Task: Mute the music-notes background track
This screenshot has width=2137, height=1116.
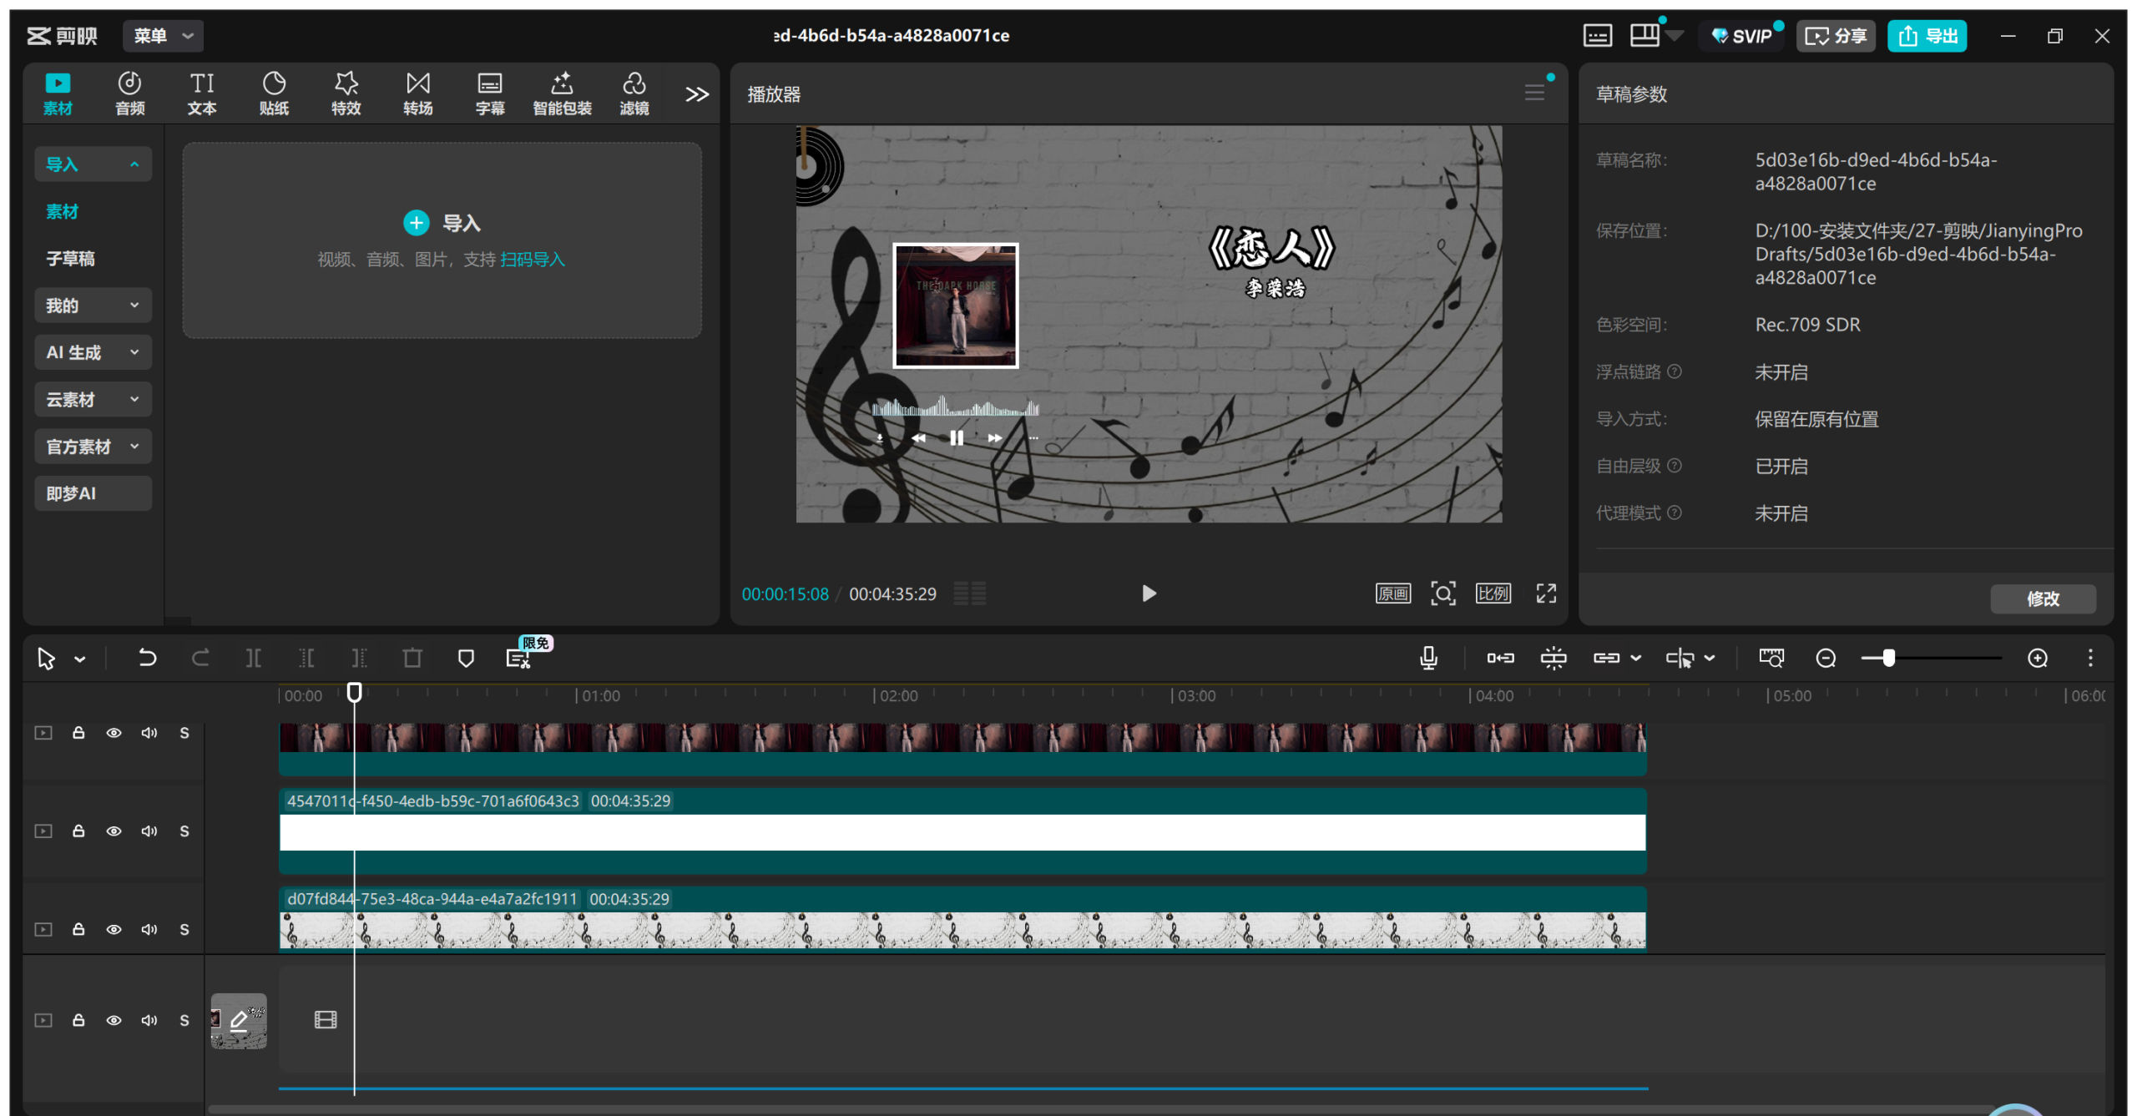Action: click(x=149, y=930)
